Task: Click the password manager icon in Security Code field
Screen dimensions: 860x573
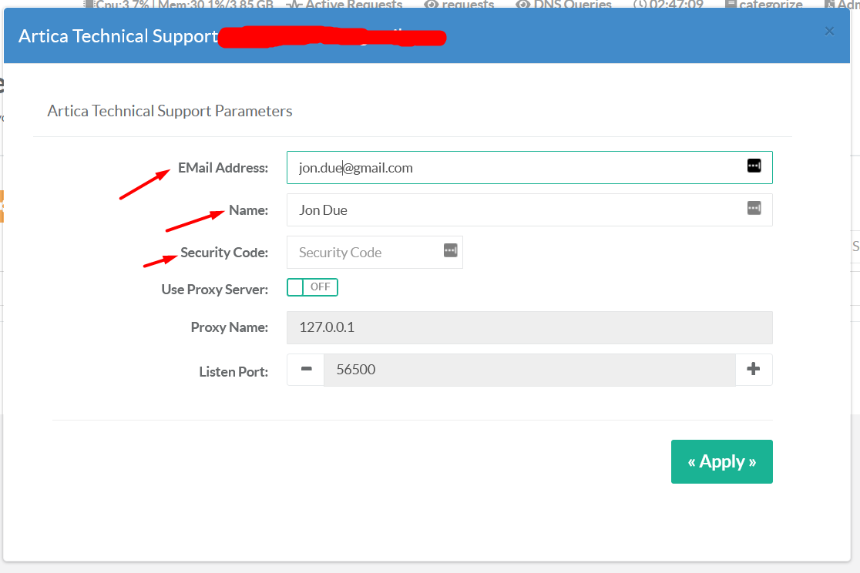Action: click(450, 250)
